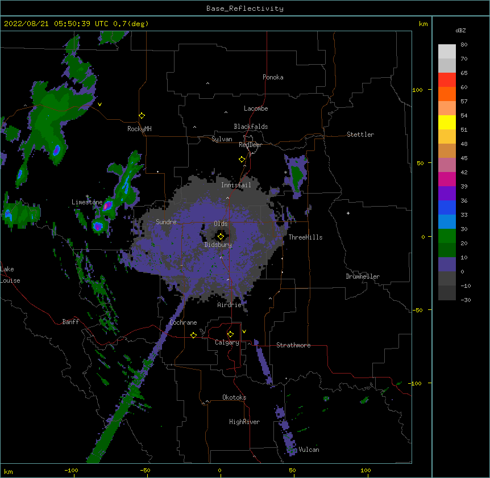Click the Sylvan label
This screenshot has height=478, width=490.
click(x=222, y=139)
